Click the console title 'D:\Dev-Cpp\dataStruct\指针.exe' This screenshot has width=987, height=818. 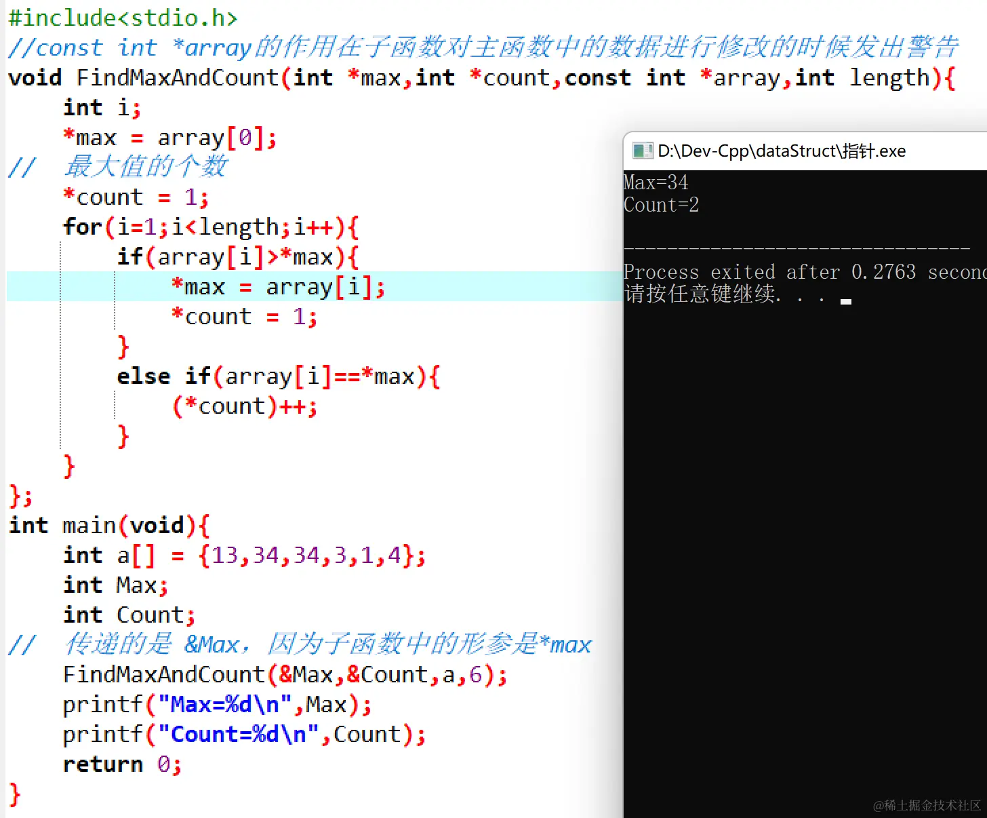tap(782, 151)
